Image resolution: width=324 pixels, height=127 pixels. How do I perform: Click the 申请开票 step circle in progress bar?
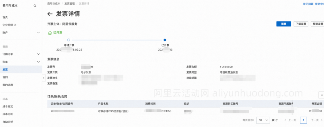pos(69,40)
